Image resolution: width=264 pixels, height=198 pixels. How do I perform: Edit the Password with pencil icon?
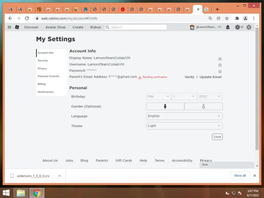(220, 71)
